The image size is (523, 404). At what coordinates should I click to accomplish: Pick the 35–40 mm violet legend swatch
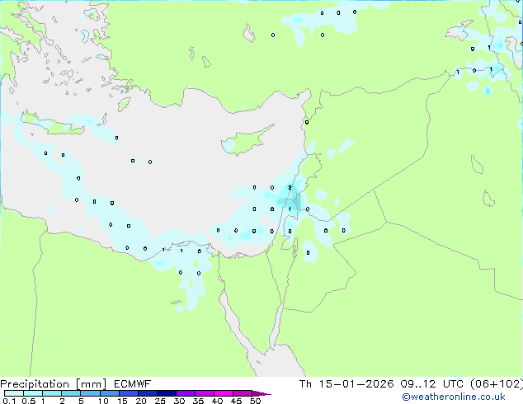(x=204, y=393)
